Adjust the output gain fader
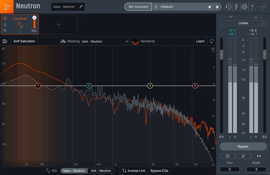 pos(265,55)
